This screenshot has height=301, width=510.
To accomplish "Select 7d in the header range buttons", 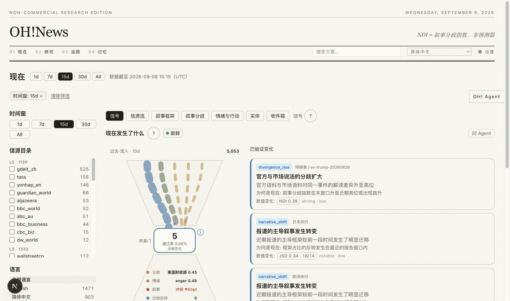I will [50, 76].
